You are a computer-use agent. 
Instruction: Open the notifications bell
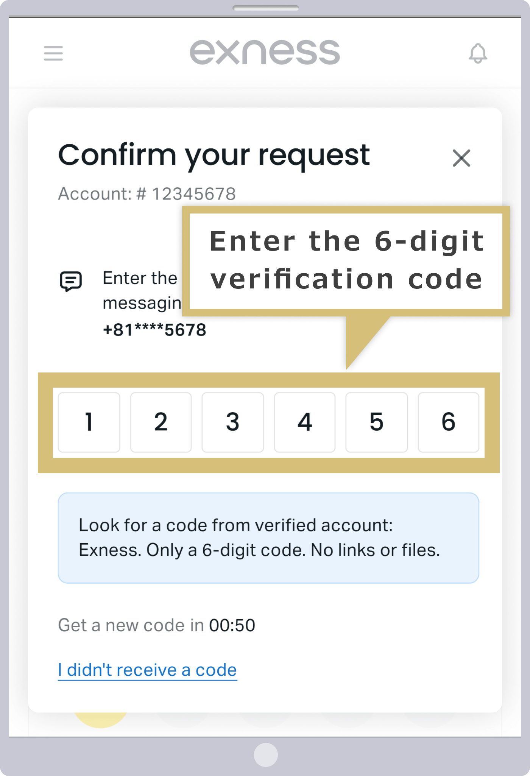478,53
